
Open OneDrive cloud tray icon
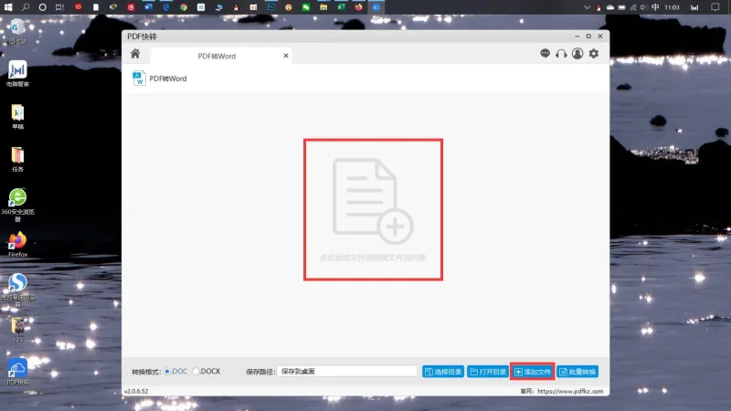point(609,7)
